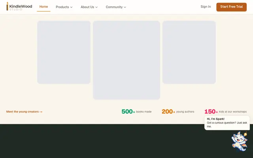
Task: Expand the Products dropdown menu
Action: 64,7
